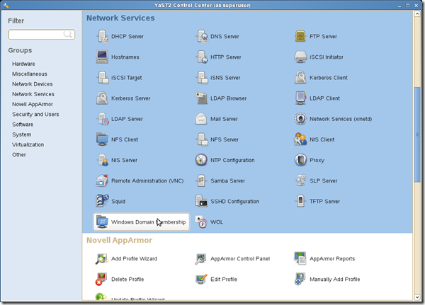
Task: Click the Filter search text field
Action: [x=37, y=34]
